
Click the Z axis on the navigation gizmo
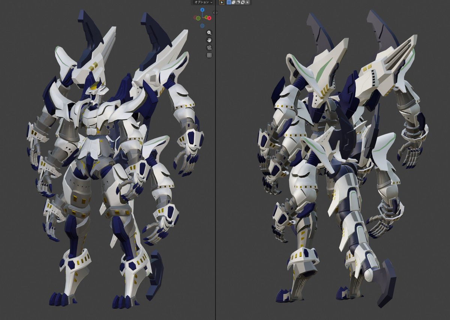[x=202, y=10]
